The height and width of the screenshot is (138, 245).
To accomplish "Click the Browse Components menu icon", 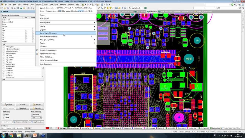I will click(x=37, y=50).
